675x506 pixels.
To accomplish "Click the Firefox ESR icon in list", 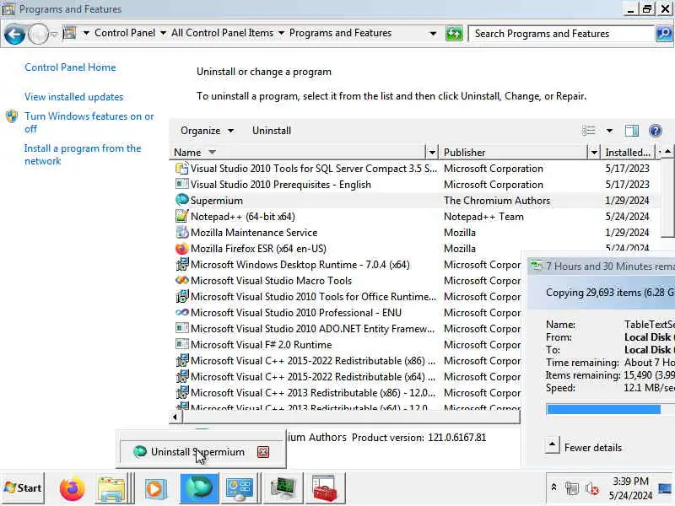I will click(182, 248).
